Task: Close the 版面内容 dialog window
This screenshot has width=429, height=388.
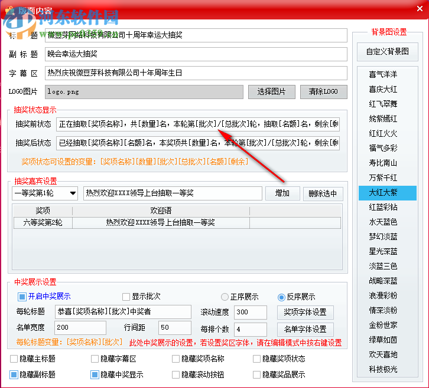Action: [420, 9]
